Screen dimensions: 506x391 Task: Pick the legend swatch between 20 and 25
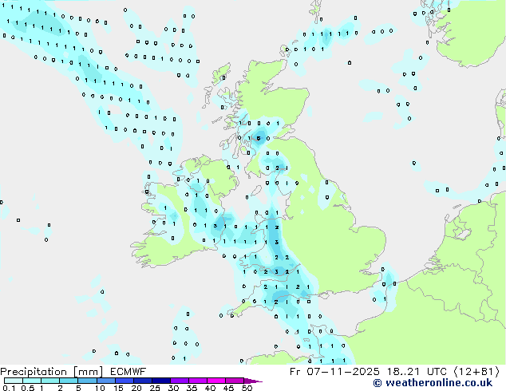coord(143,381)
